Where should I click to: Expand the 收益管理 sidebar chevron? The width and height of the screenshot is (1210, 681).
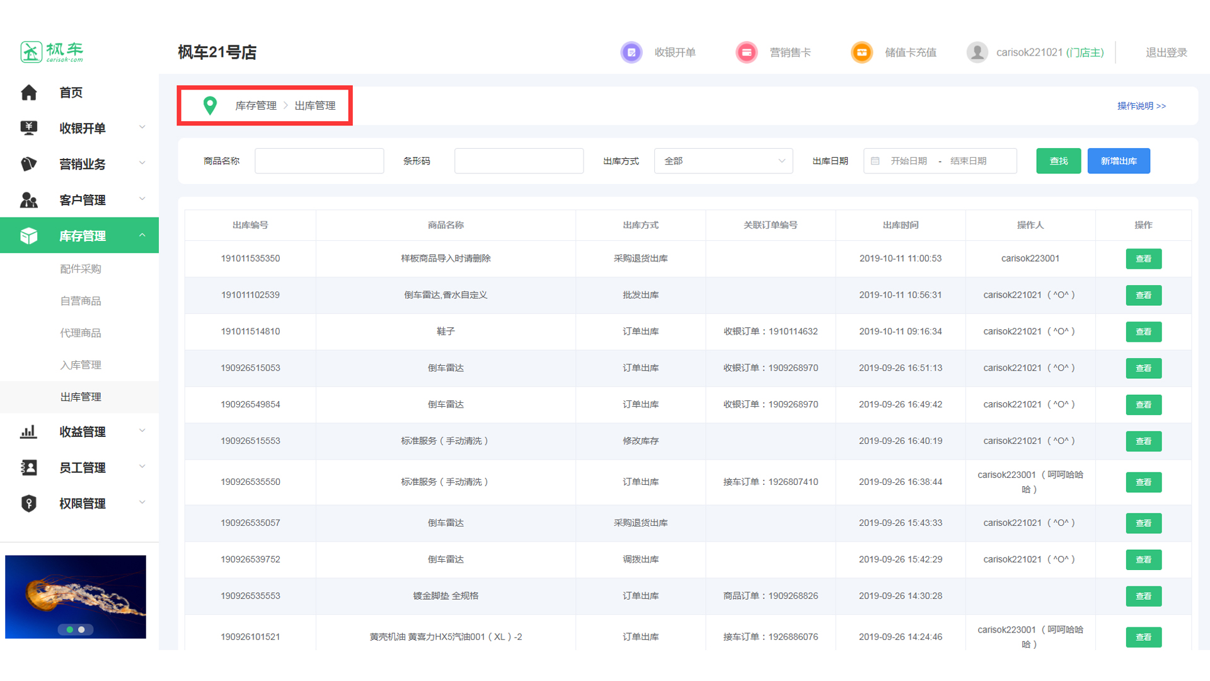pyautogui.click(x=142, y=431)
